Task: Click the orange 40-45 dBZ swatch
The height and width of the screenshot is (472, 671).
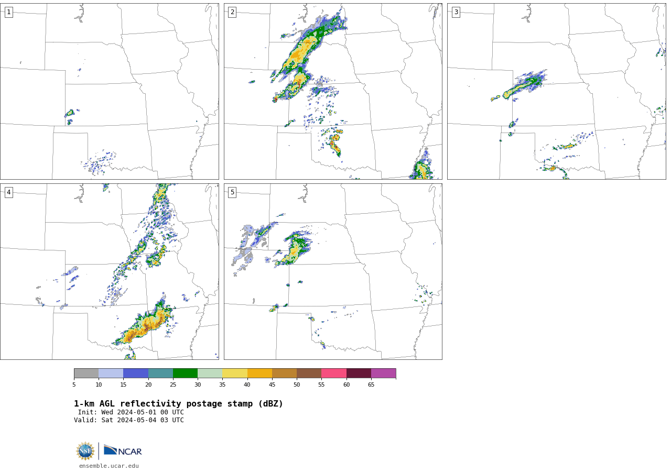Action: coord(259,373)
